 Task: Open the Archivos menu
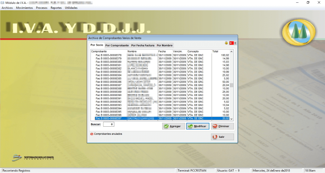(x=7, y=8)
